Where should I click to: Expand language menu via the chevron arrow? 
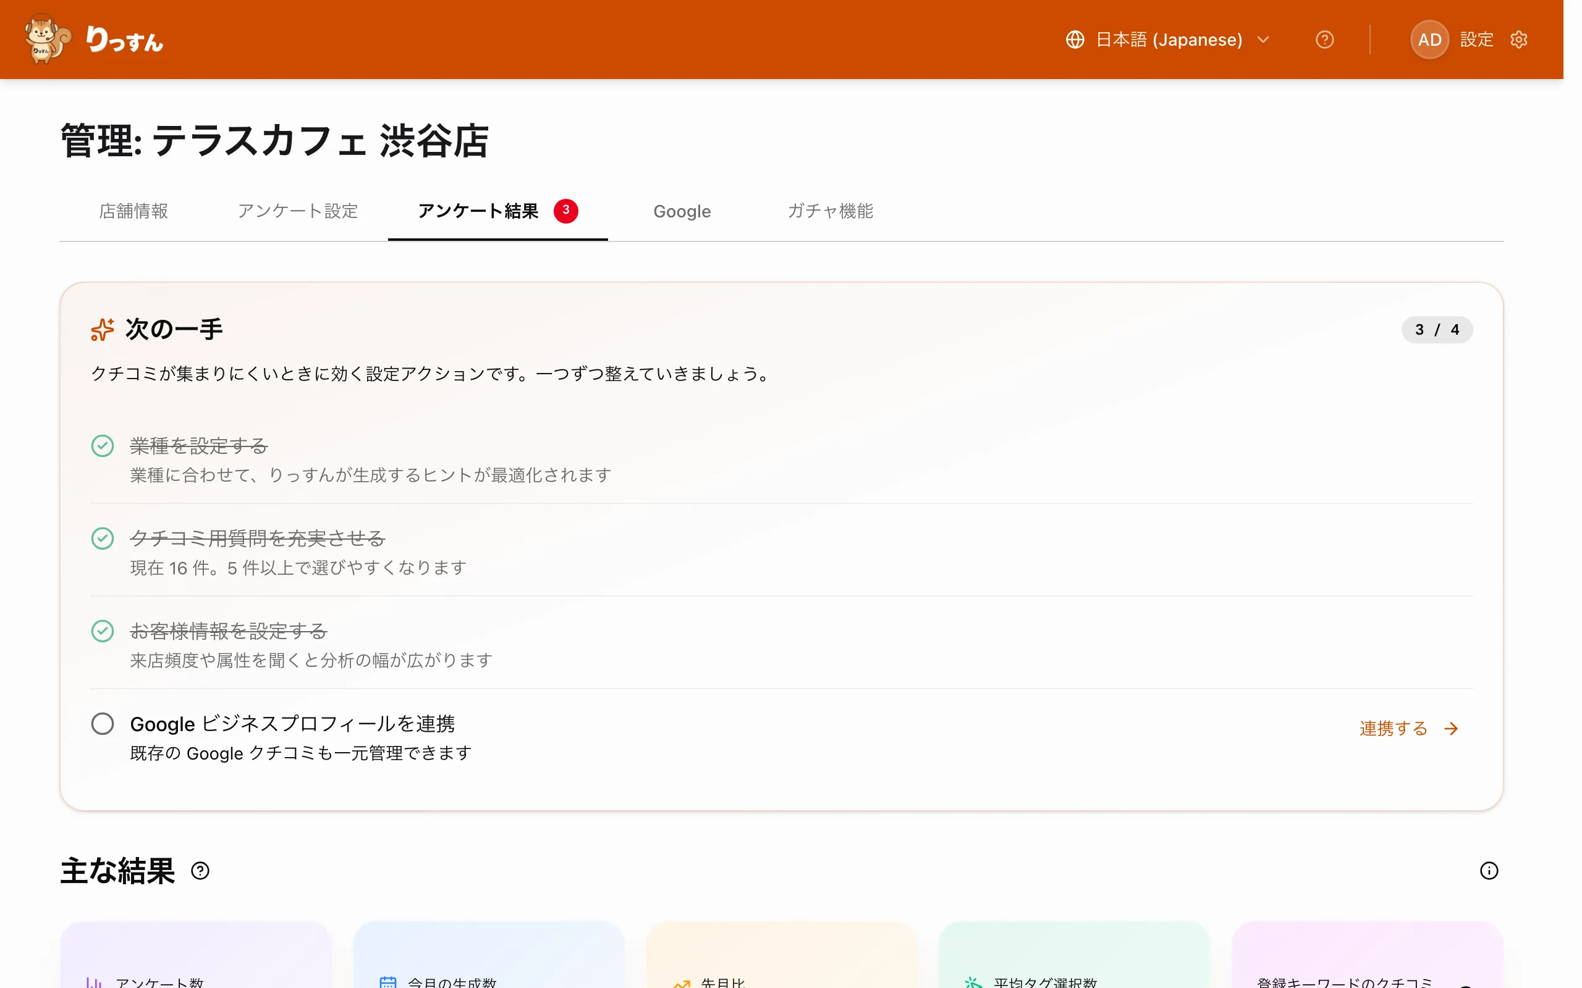tap(1263, 40)
